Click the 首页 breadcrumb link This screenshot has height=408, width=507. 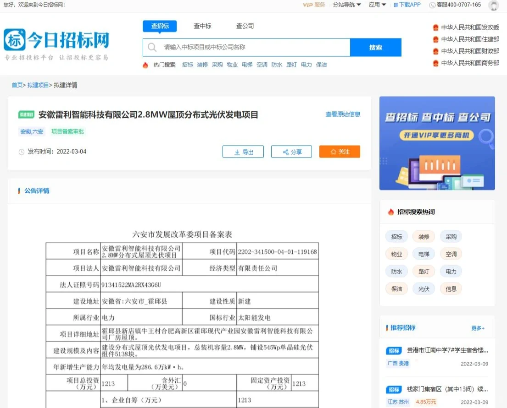pos(17,85)
